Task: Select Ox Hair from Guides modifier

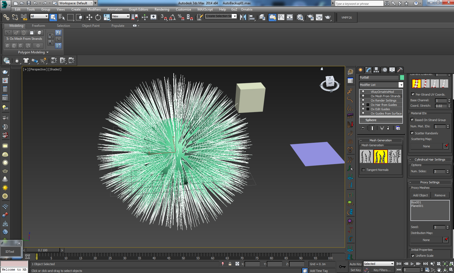Action: tap(383, 105)
